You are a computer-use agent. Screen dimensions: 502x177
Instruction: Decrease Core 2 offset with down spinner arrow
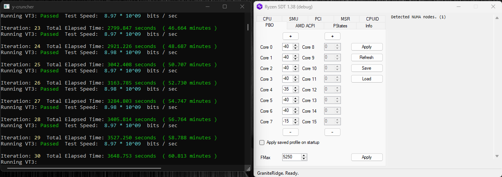(x=296, y=70)
